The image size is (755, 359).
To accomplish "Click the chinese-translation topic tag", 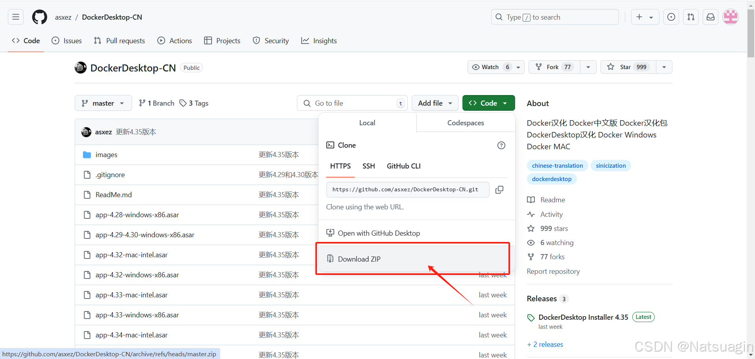I will pyautogui.click(x=557, y=166).
